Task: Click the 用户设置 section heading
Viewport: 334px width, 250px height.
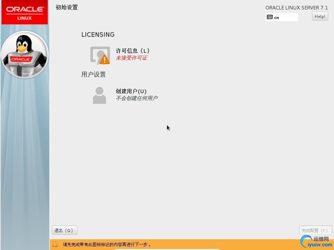Action: (94, 75)
